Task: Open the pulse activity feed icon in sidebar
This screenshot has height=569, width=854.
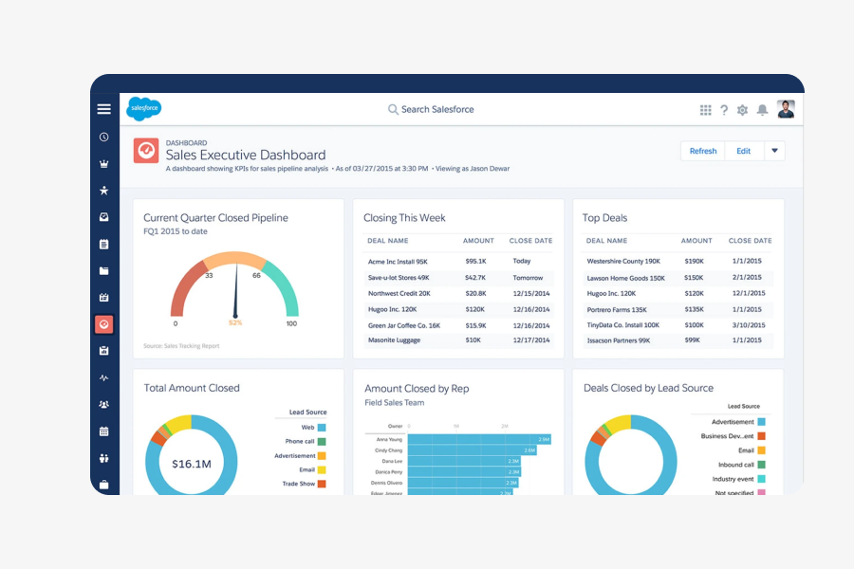Action: point(104,377)
